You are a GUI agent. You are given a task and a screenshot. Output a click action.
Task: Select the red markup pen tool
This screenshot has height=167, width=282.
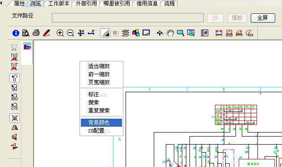pos(47,33)
